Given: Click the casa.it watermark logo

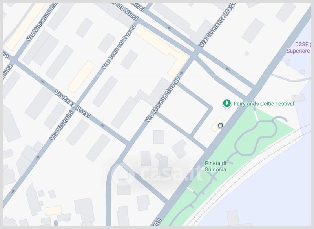Looking at the screenshot, I should tap(157, 174).
